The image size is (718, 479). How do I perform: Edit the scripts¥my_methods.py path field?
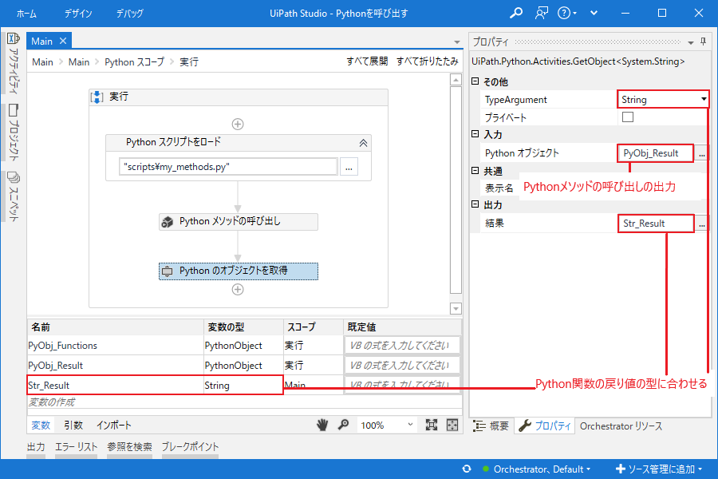pos(228,166)
